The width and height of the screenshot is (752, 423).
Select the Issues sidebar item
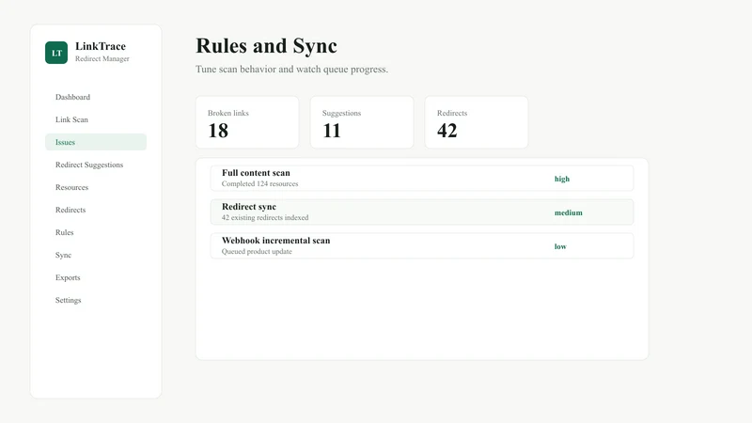coord(96,142)
